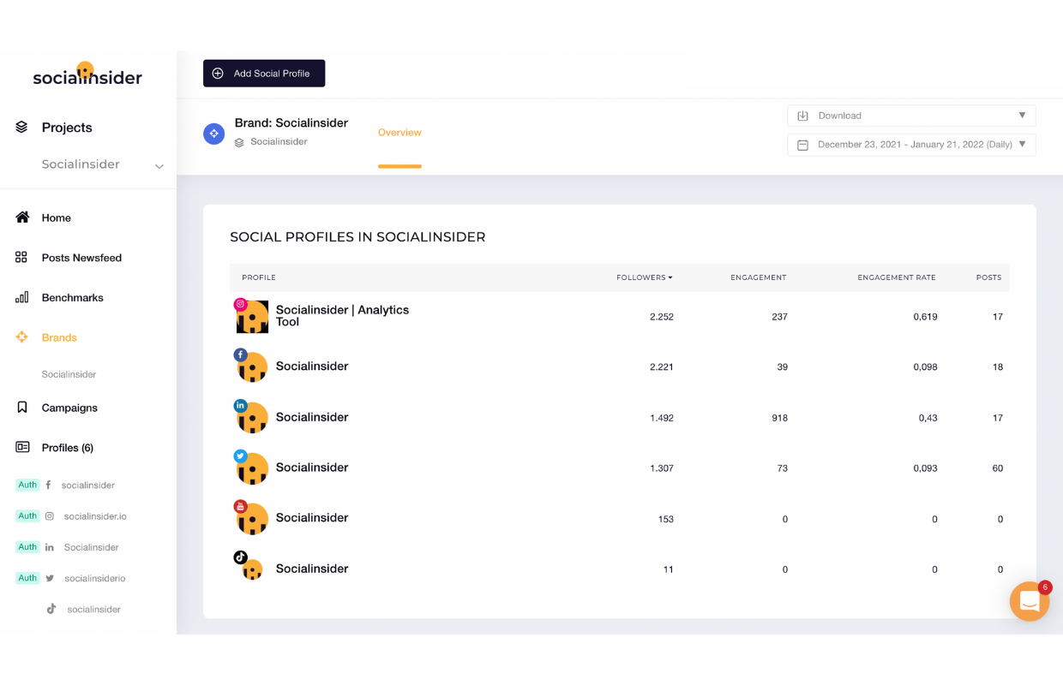Expand the Socialinsider project dropdown chevron
Screen dimensions: 1063x685
coord(159,166)
